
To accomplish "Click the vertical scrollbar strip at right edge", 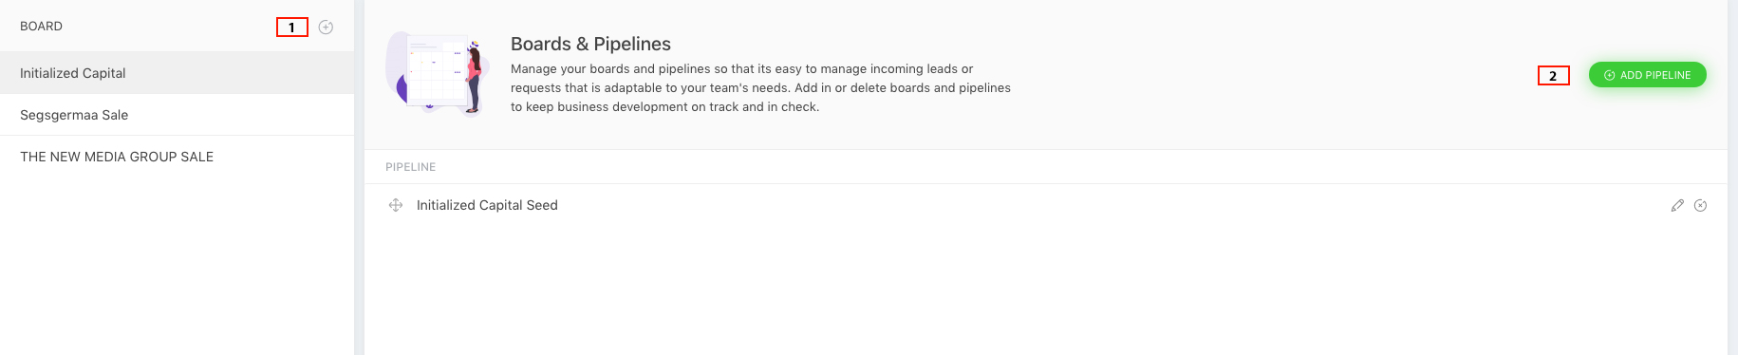I will [1732, 177].
